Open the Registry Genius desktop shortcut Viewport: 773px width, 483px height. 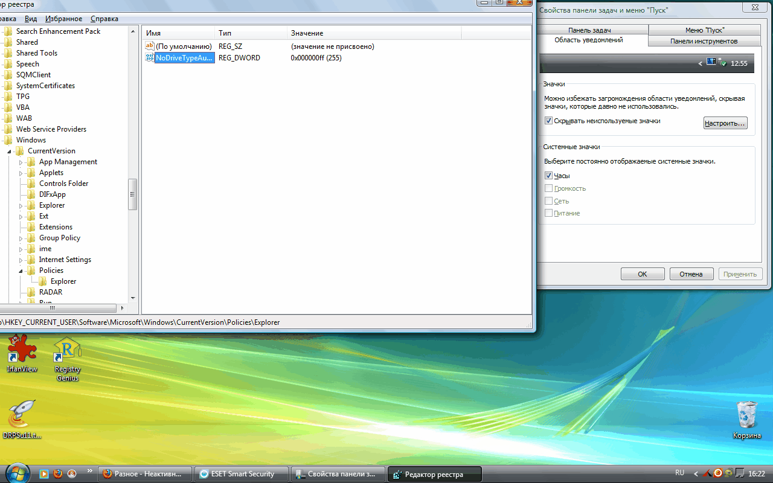point(68,351)
